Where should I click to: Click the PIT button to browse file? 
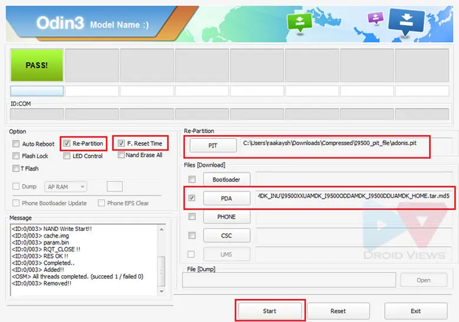point(213,145)
